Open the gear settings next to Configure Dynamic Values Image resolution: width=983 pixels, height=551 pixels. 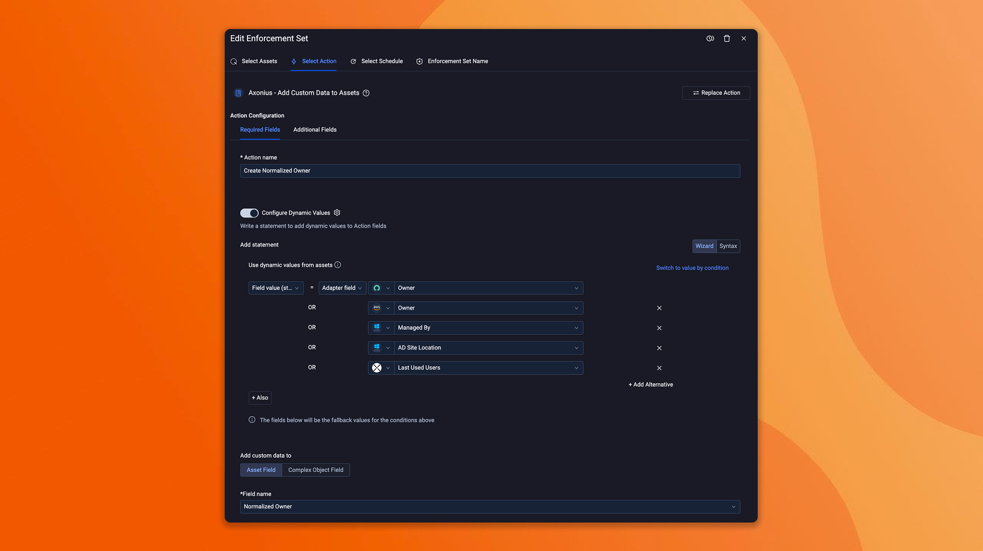(337, 212)
